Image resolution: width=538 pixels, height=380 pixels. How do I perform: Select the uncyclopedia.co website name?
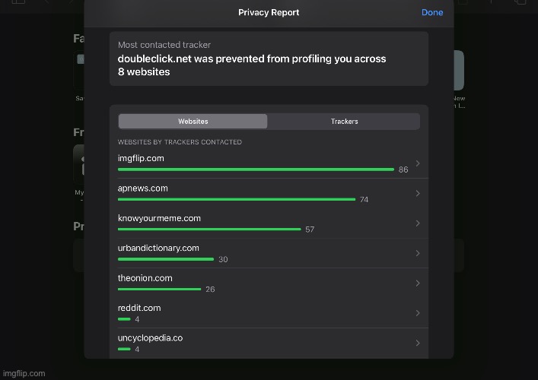pyautogui.click(x=150, y=337)
